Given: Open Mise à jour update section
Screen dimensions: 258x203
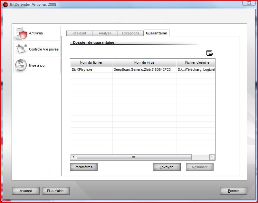Looking at the screenshot, I should [x=37, y=65].
